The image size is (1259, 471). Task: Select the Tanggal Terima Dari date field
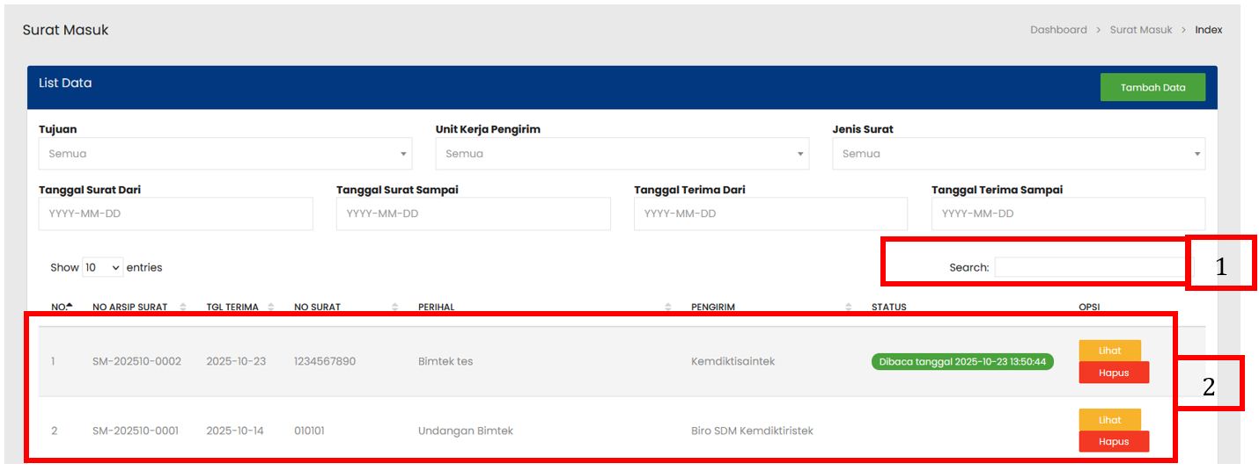[x=770, y=214]
